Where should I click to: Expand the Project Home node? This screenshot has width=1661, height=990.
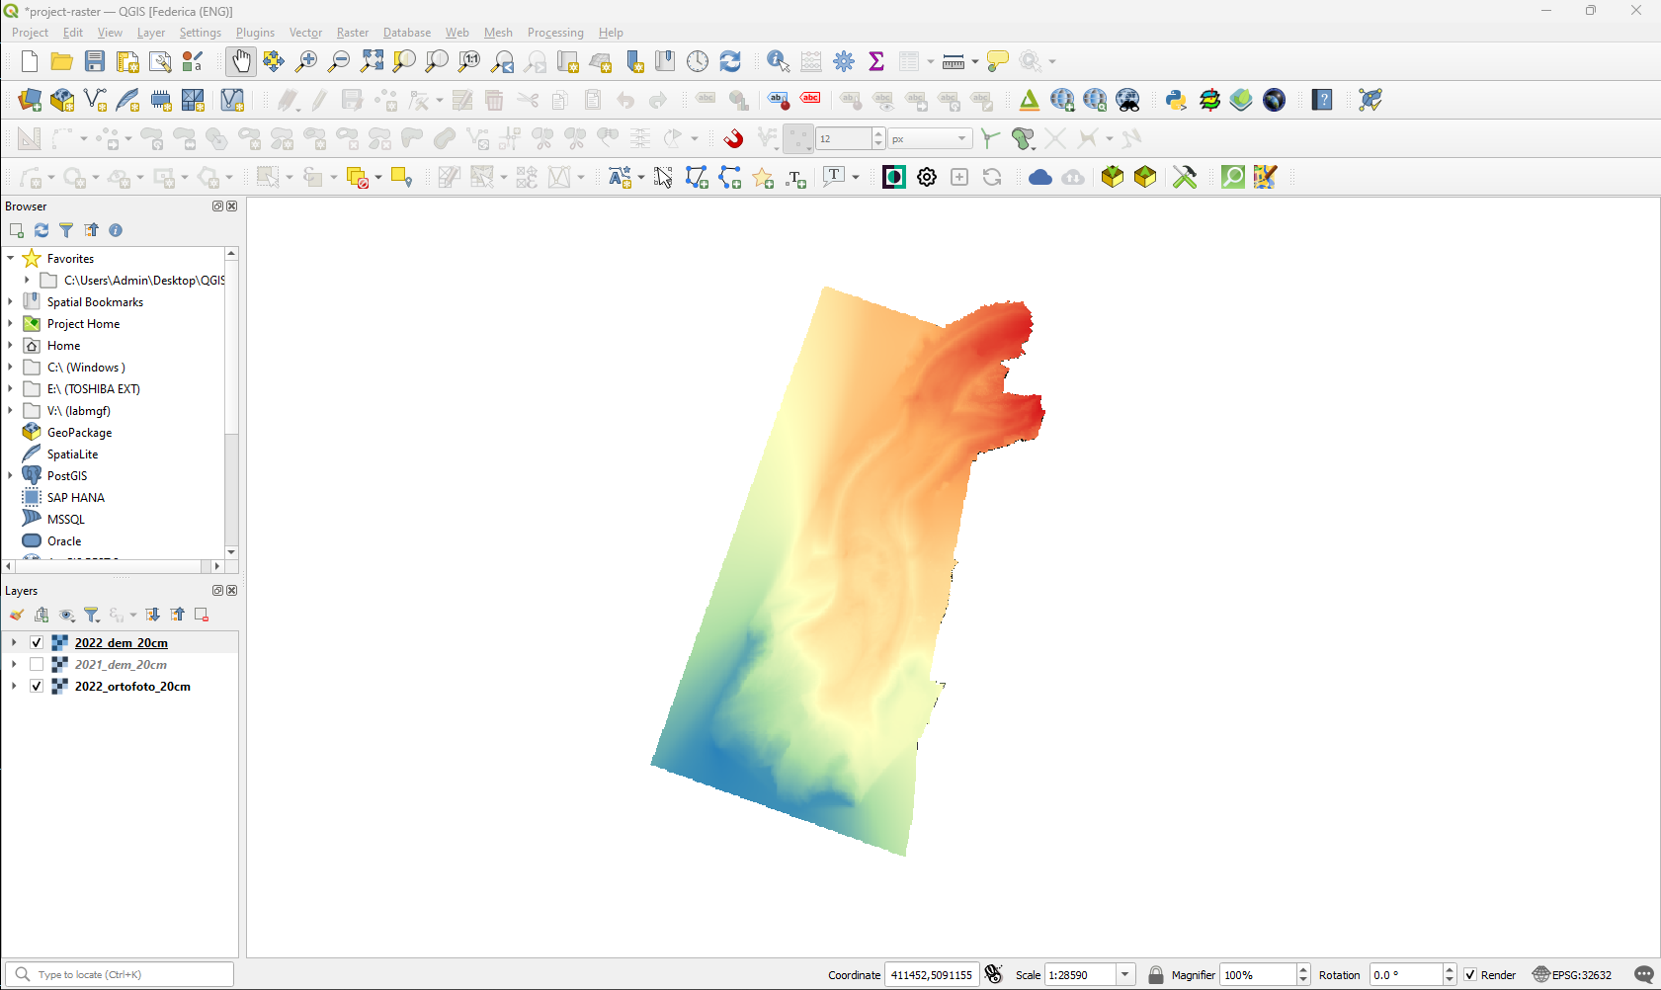(x=11, y=324)
